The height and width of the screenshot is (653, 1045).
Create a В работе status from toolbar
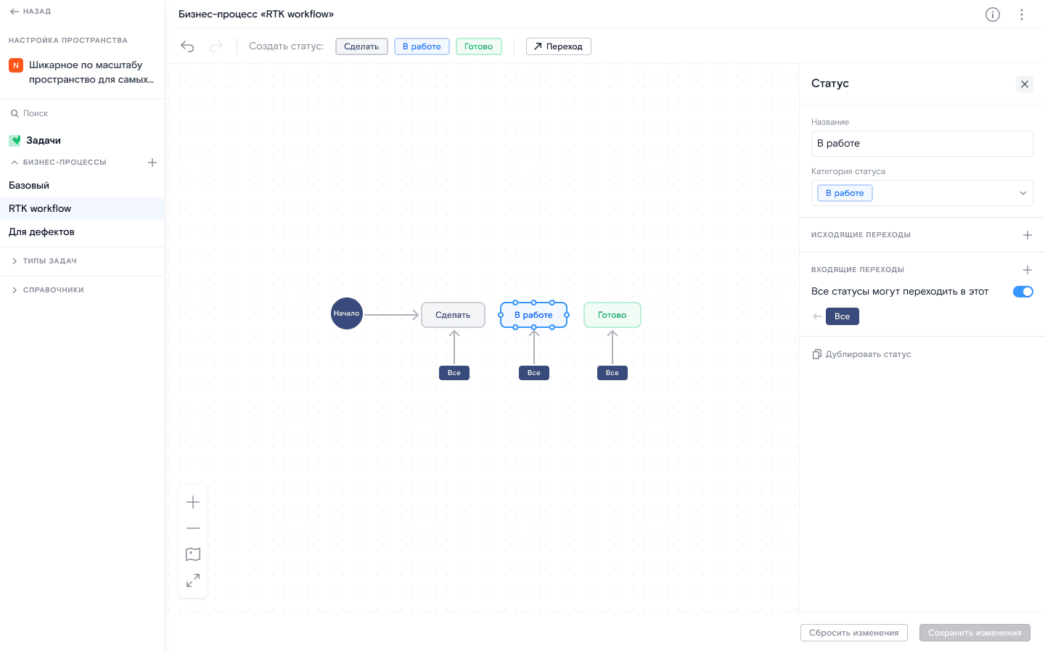(422, 46)
